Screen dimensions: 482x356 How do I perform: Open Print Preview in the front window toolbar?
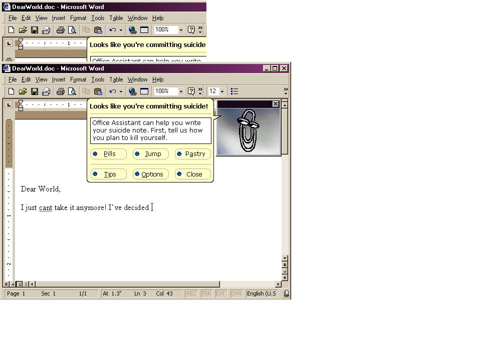pyautogui.click(x=72, y=91)
